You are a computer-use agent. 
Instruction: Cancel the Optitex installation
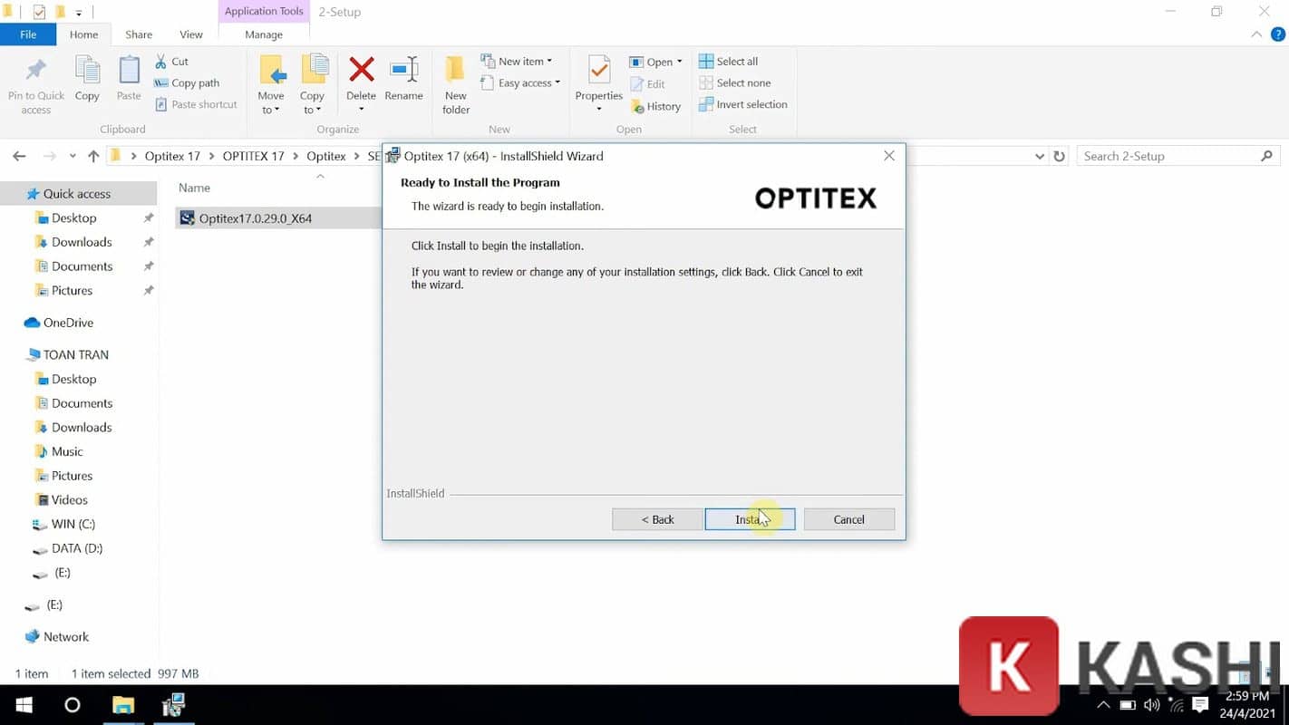[x=848, y=518]
